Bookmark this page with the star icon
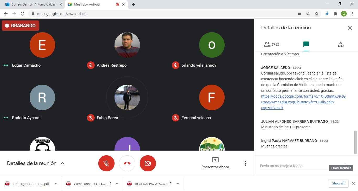This screenshot has height=191, width=358. pos(317,14)
